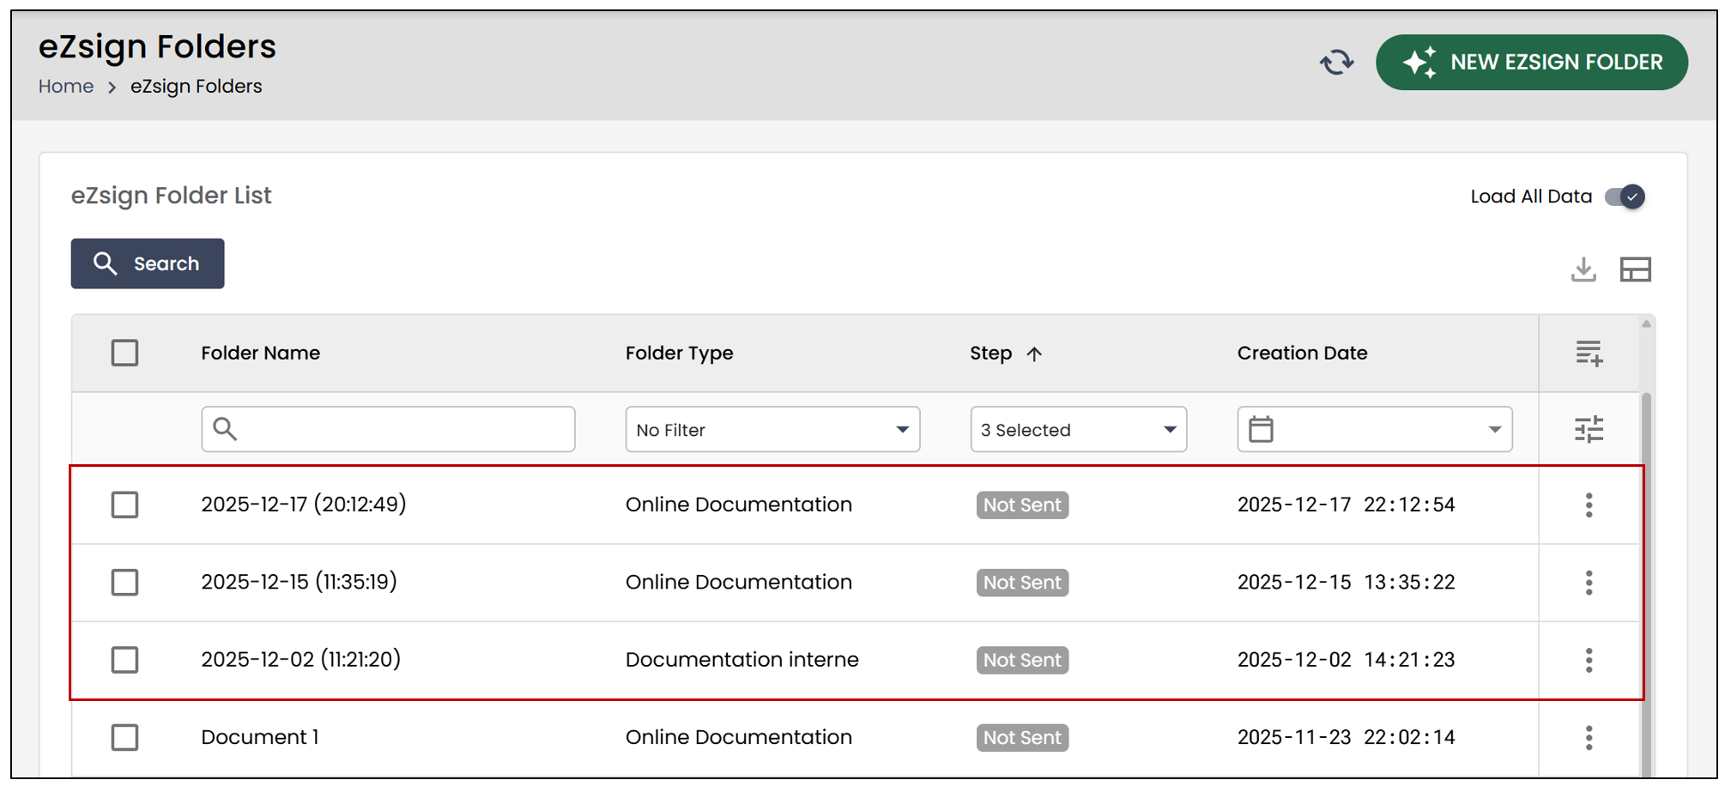This screenshot has width=1725, height=786.
Task: Select the checkbox for Document 1
Action: click(x=124, y=737)
